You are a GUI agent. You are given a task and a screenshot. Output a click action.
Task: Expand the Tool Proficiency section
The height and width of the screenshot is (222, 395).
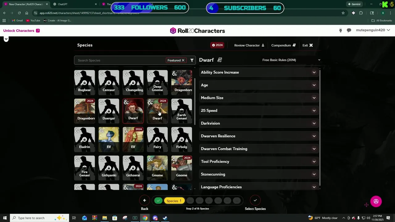(259, 162)
